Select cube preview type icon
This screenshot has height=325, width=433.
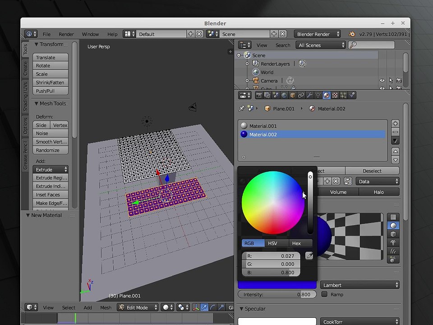(393, 234)
